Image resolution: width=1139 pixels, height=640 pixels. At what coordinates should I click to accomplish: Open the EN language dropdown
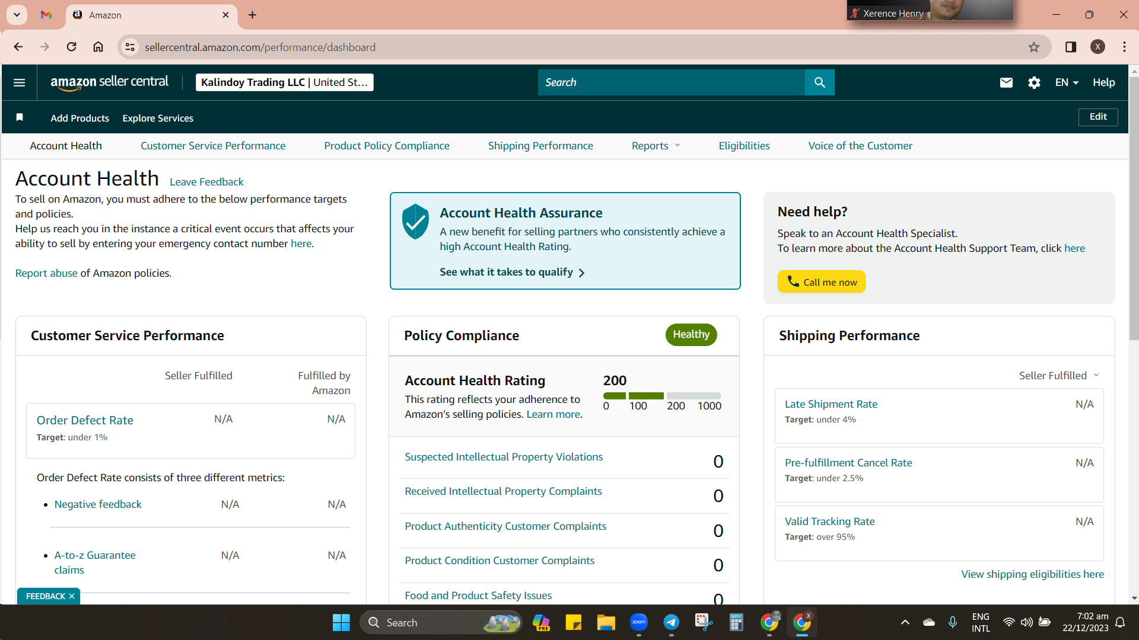pyautogui.click(x=1067, y=82)
